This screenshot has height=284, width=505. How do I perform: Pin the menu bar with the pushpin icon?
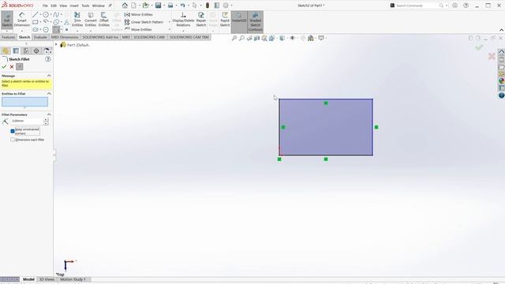pyautogui.click(x=110, y=6)
